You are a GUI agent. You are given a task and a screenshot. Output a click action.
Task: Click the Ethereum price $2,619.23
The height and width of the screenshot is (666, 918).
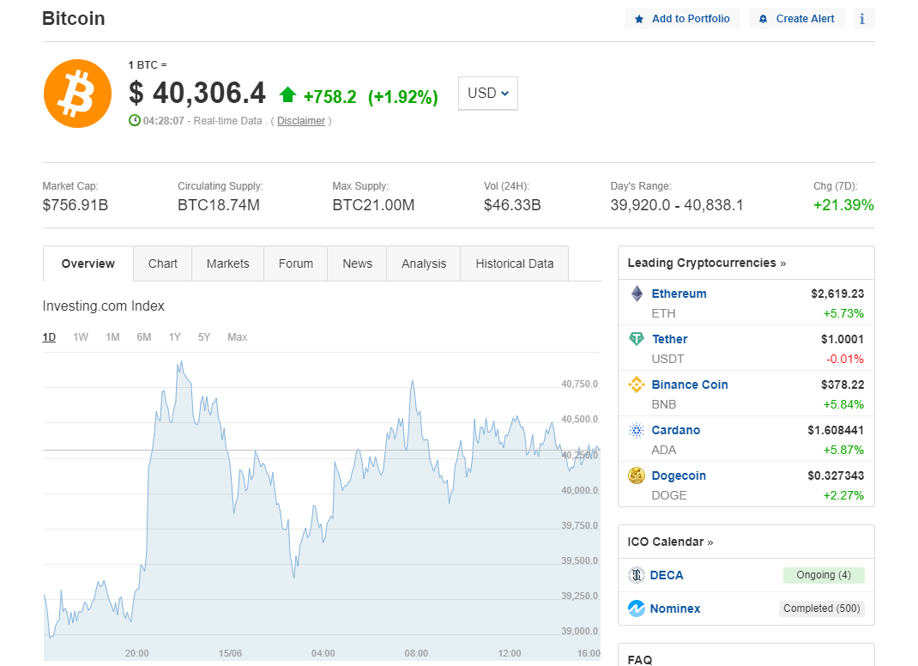(x=837, y=294)
